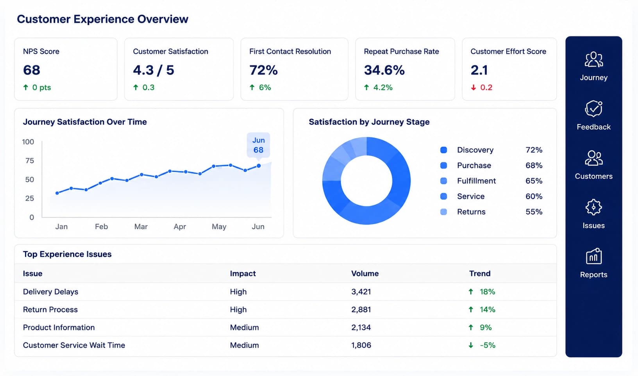Click the Delivery Delays issue row

[x=286, y=292]
